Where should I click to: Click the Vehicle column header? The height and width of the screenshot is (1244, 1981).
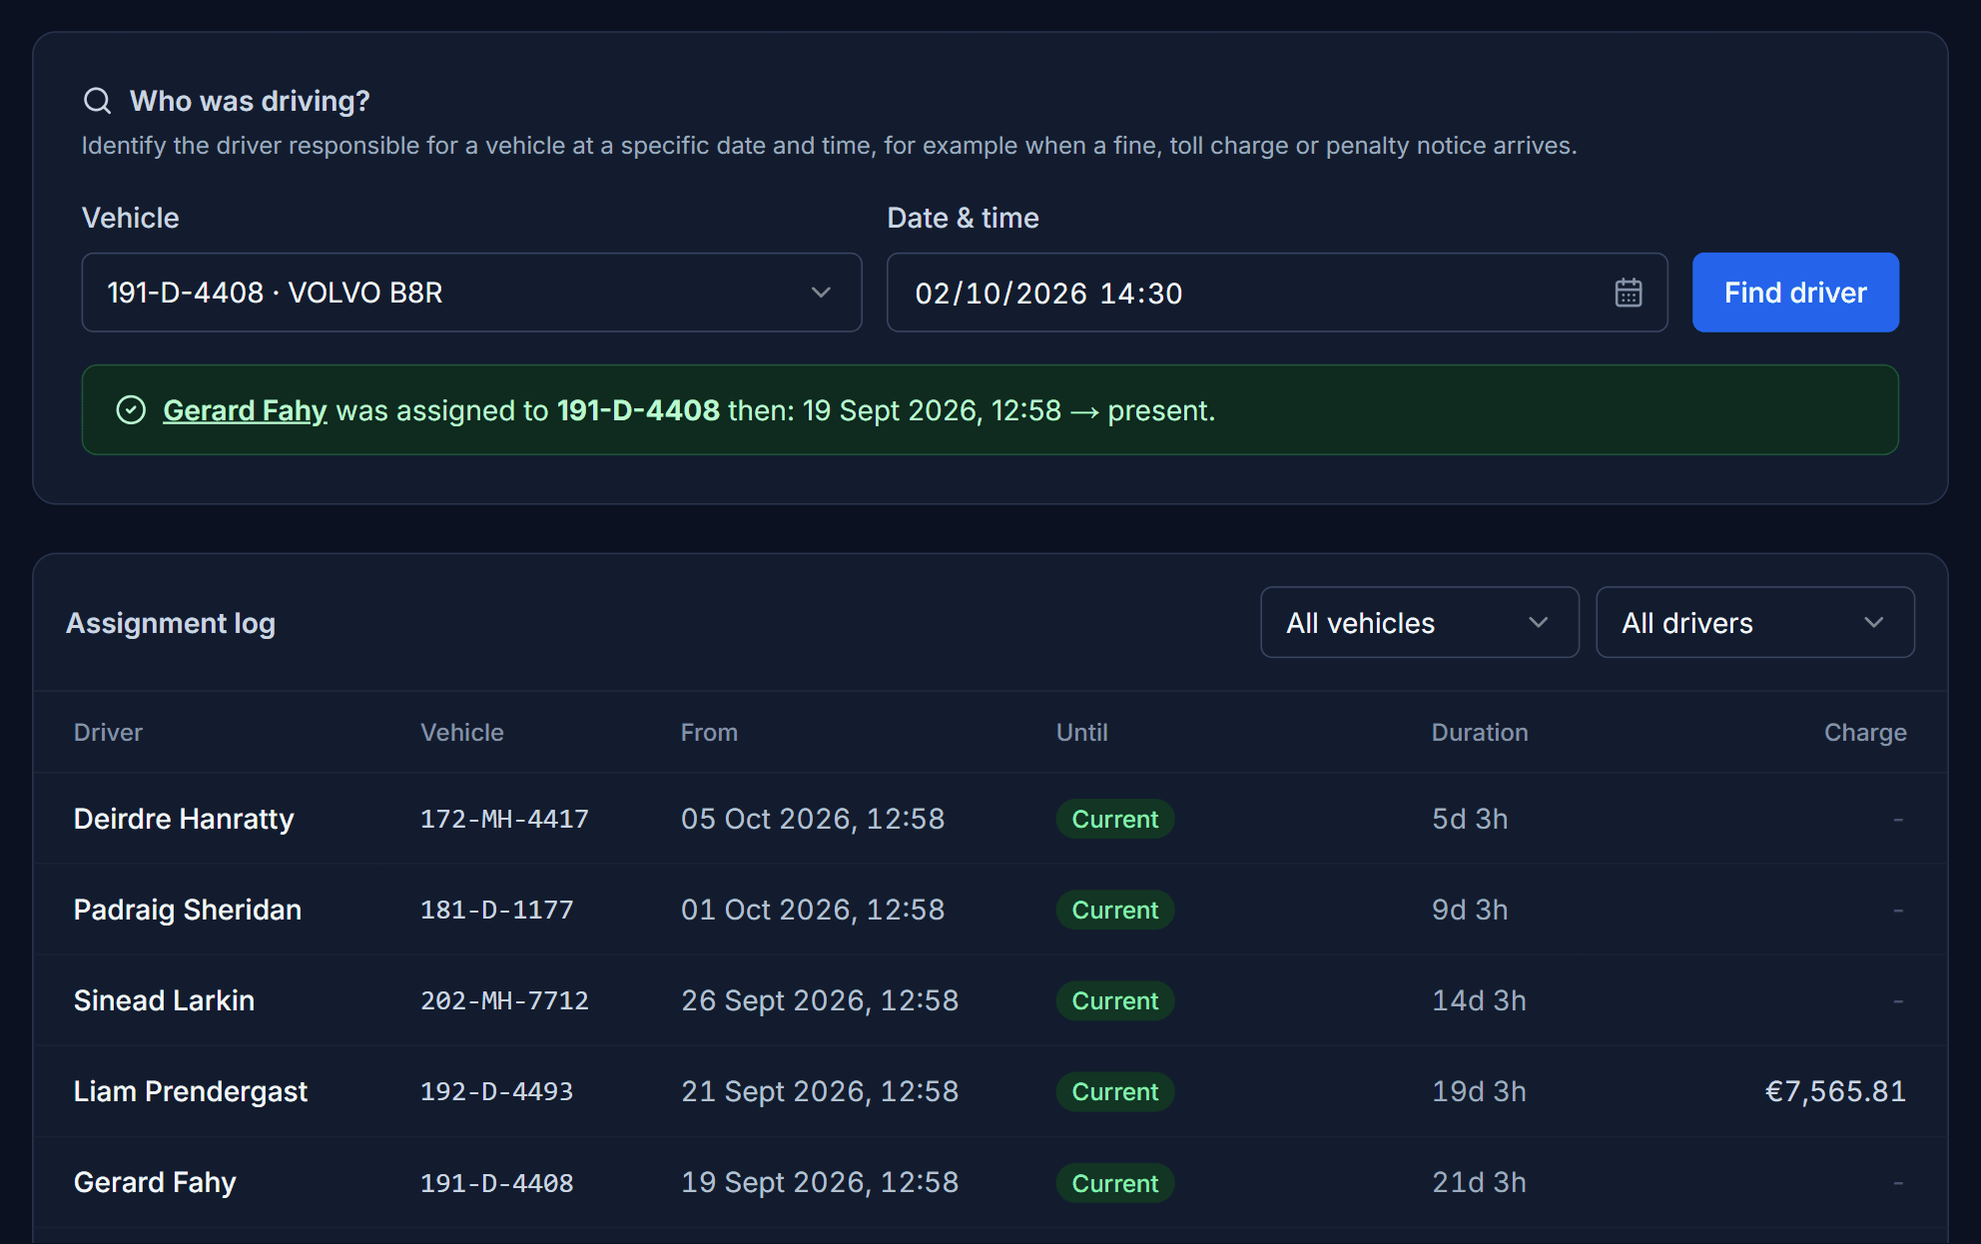click(x=462, y=732)
